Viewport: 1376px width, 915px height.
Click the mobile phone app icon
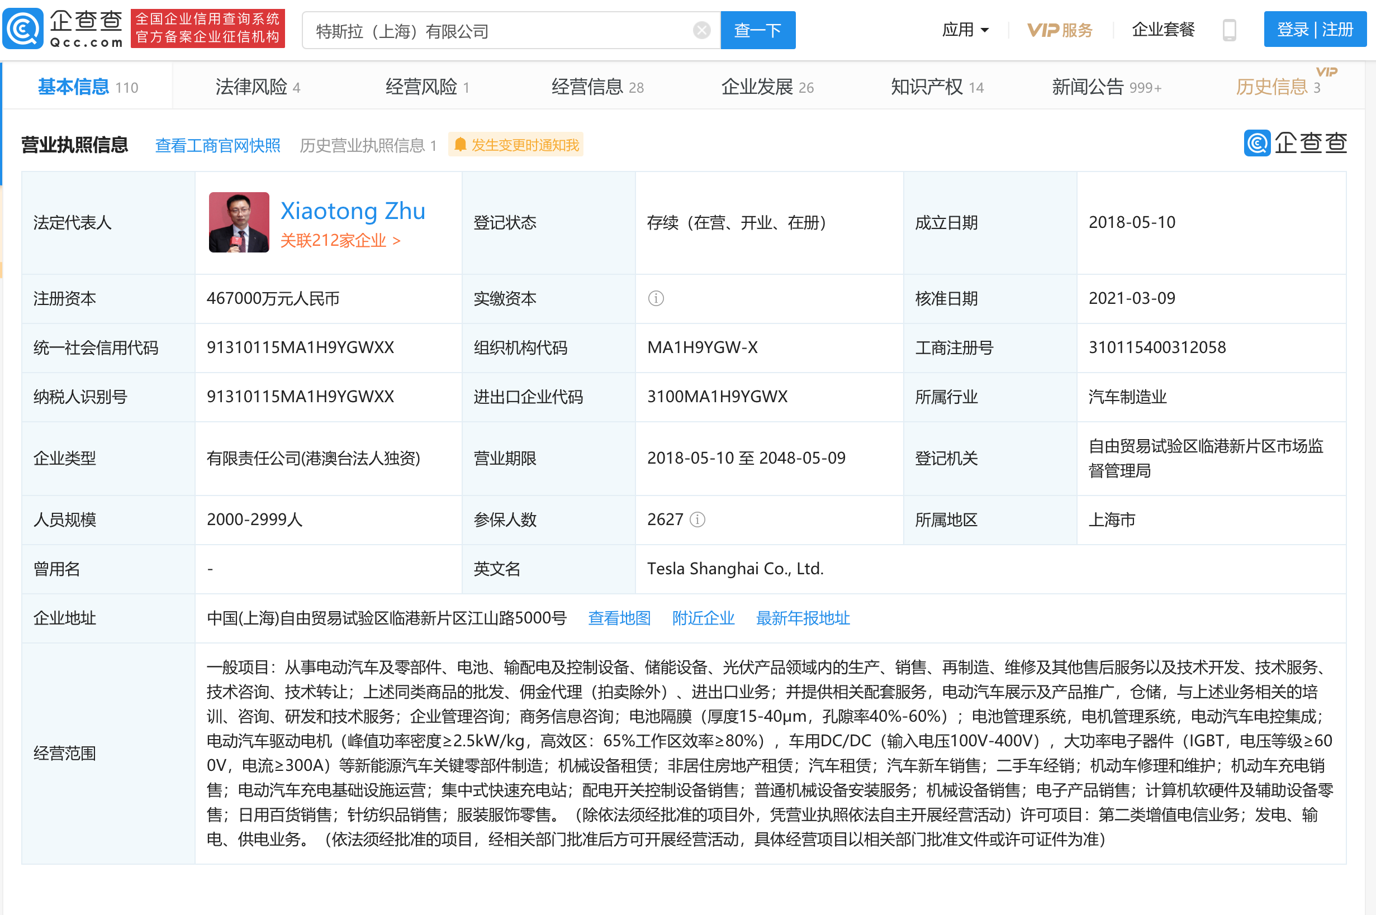tap(1229, 30)
